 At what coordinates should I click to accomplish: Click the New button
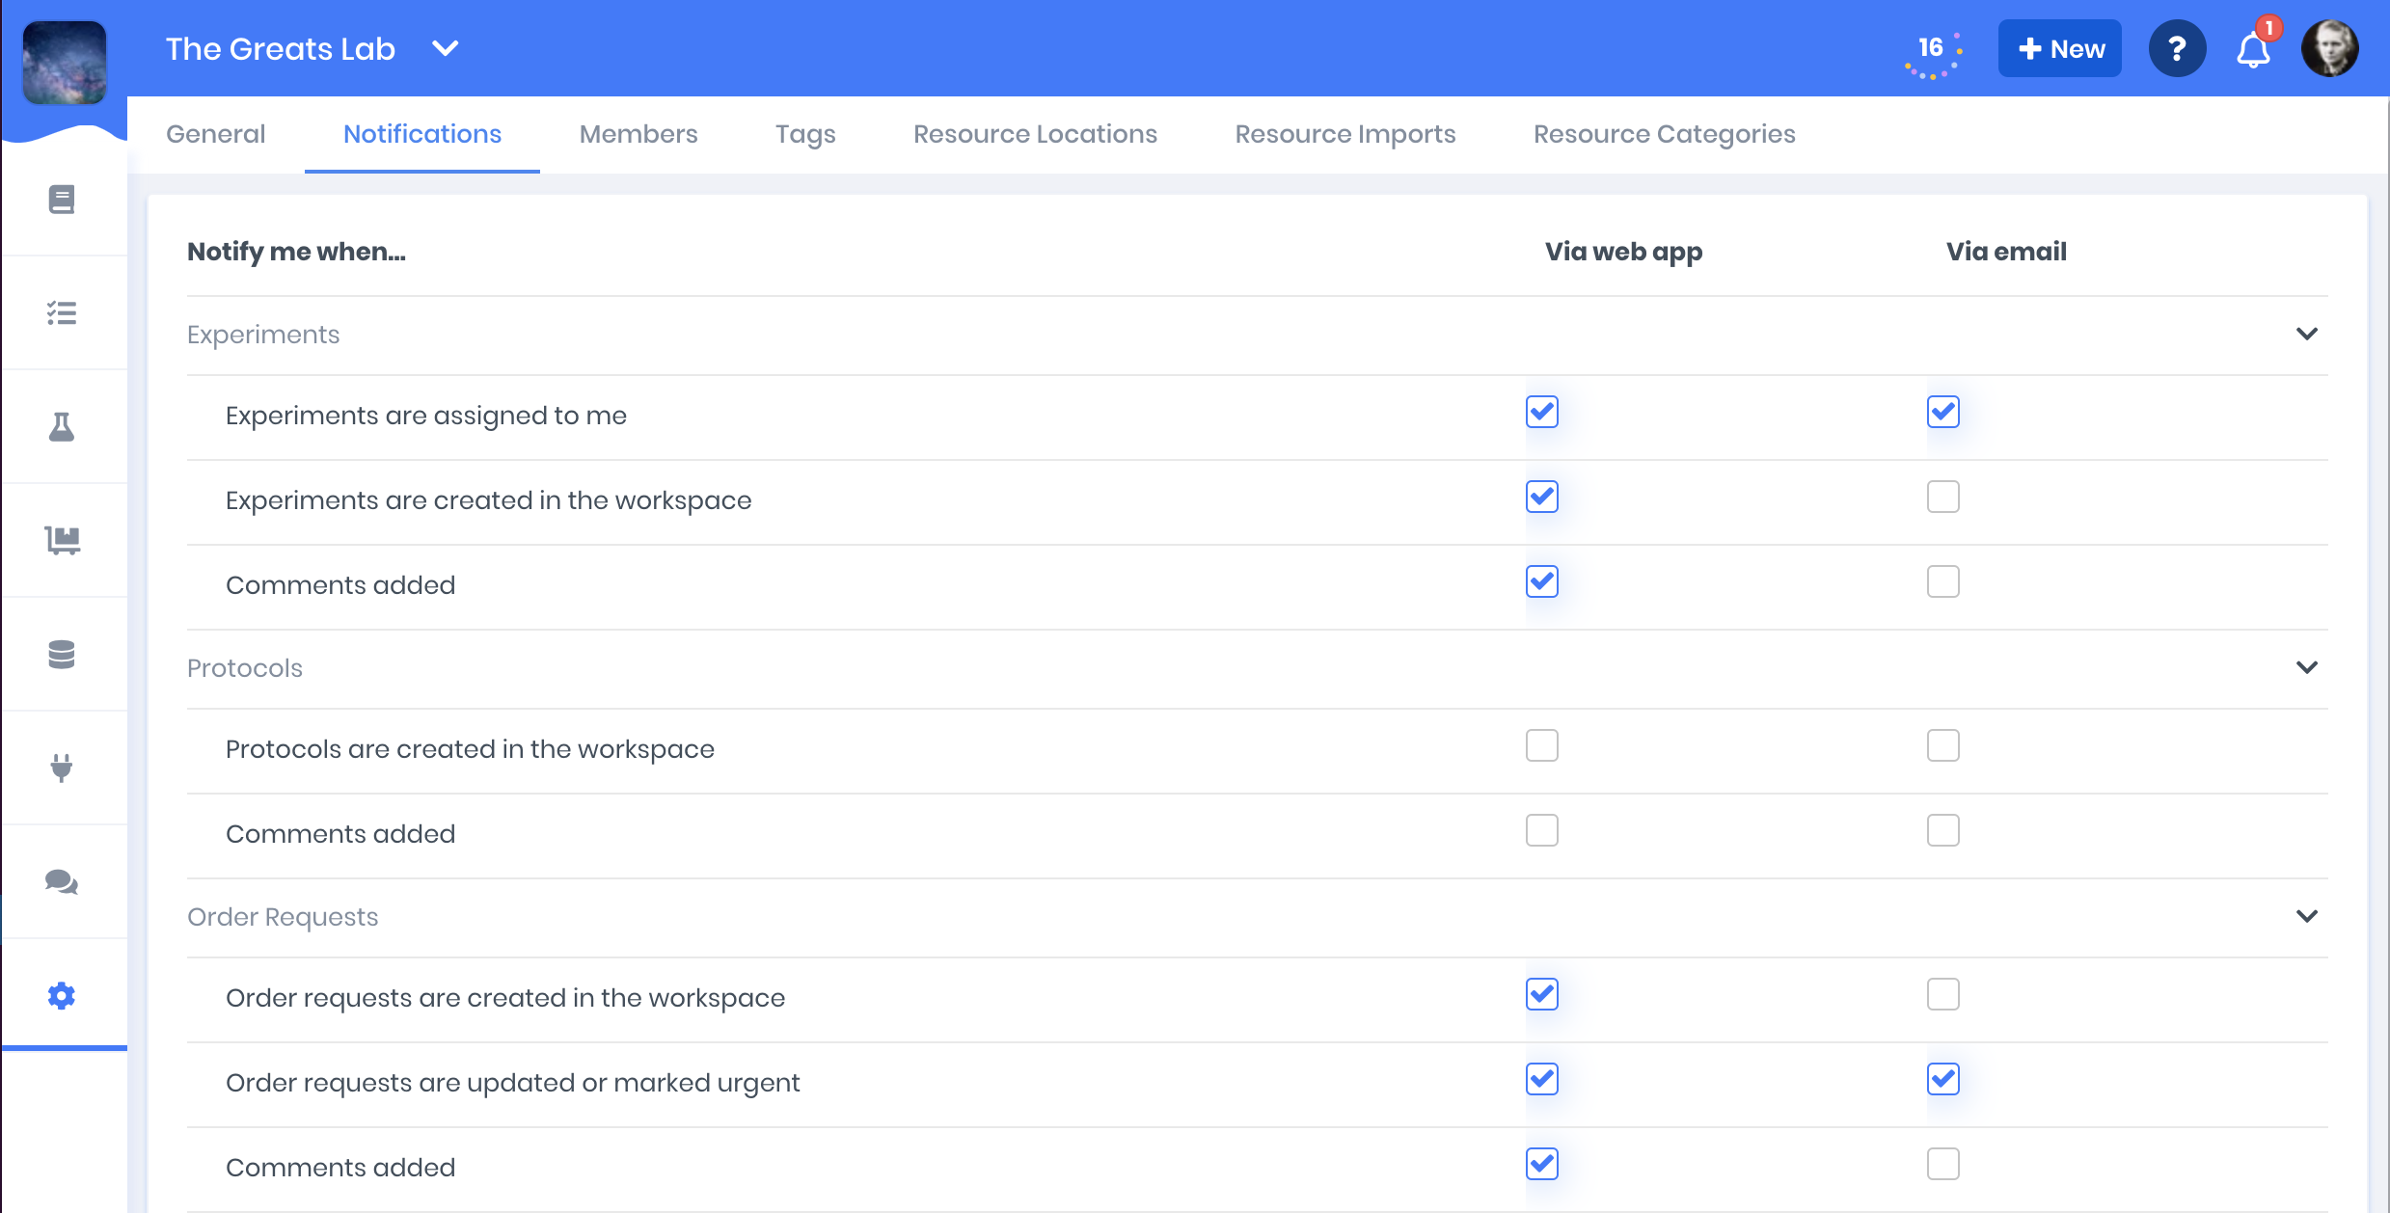2059,48
